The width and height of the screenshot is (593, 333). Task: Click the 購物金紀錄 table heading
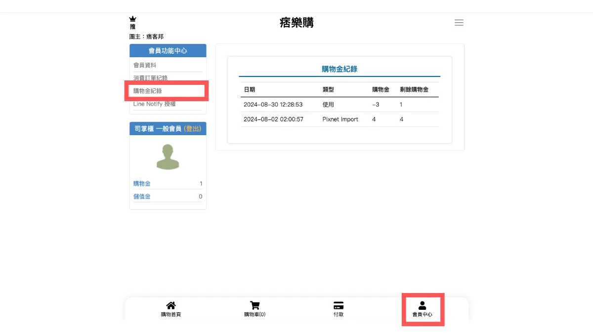point(339,69)
